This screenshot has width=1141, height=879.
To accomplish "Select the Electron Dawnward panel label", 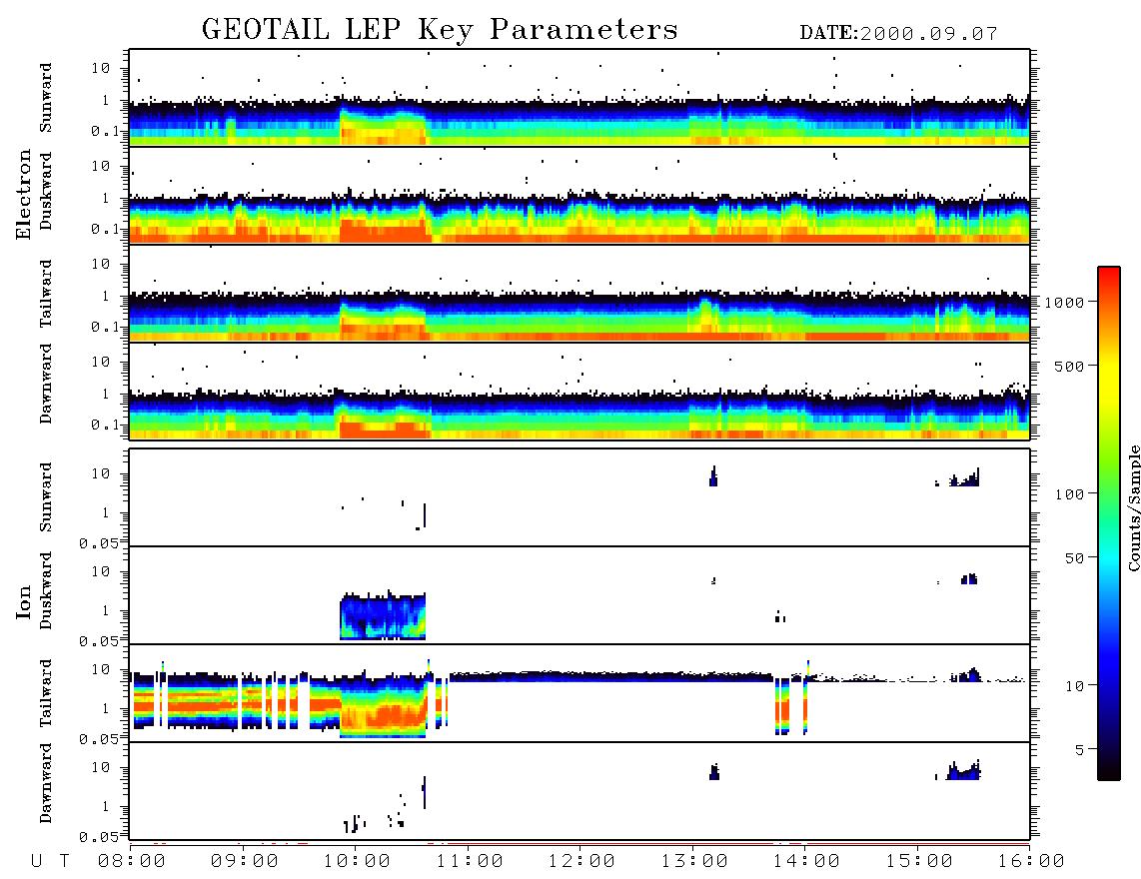I will tap(46, 385).
